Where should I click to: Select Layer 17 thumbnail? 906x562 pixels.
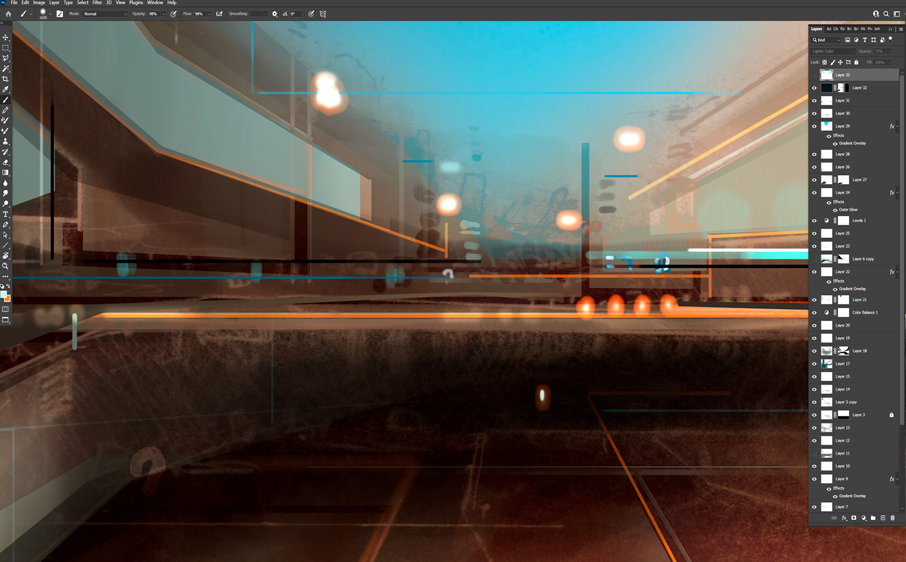827,364
